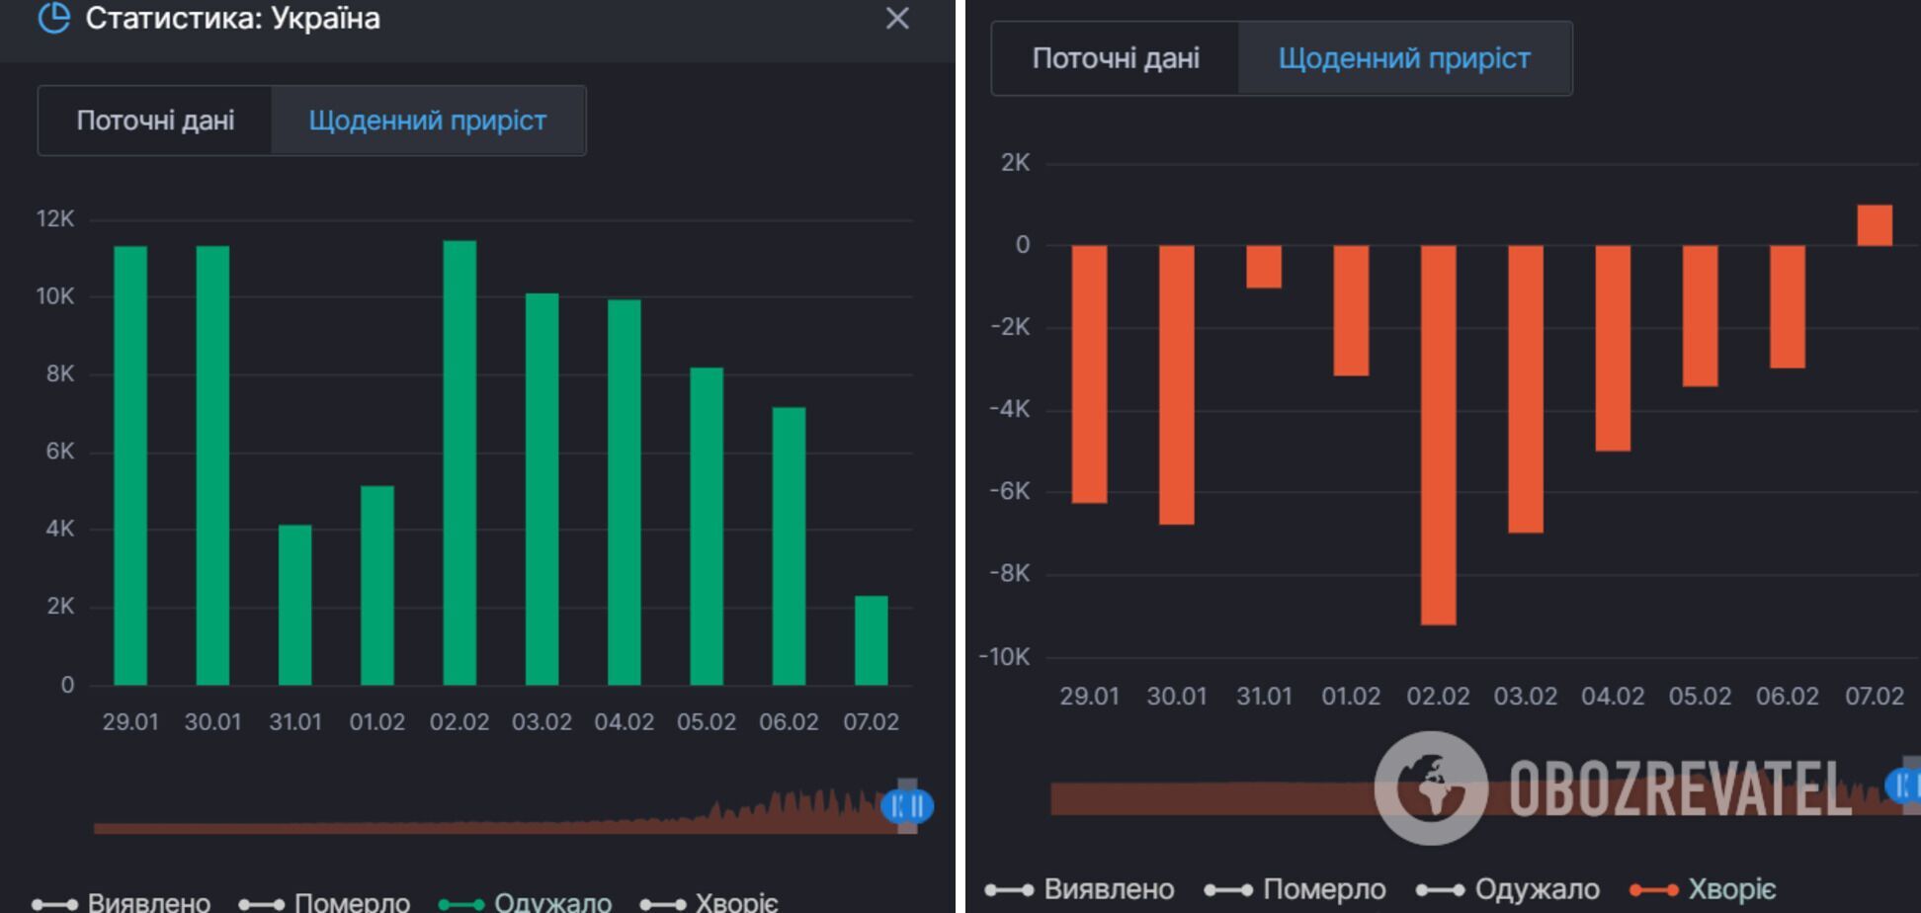Screen dimensions: 1921x913
Task: Click the green bar for 31.01
Action: tap(294, 605)
